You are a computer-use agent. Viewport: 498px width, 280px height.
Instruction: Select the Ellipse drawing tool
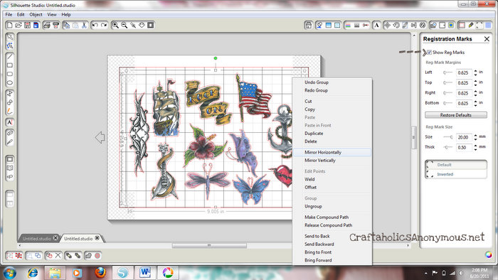(x=9, y=82)
